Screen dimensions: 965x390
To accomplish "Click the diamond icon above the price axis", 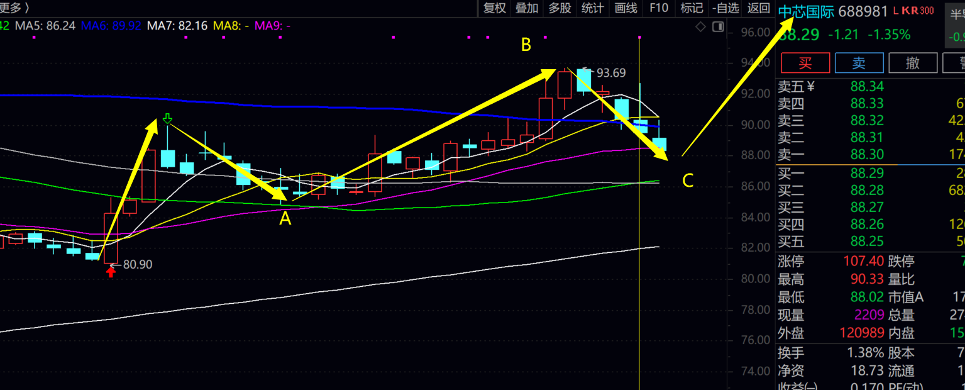I will click(700, 26).
